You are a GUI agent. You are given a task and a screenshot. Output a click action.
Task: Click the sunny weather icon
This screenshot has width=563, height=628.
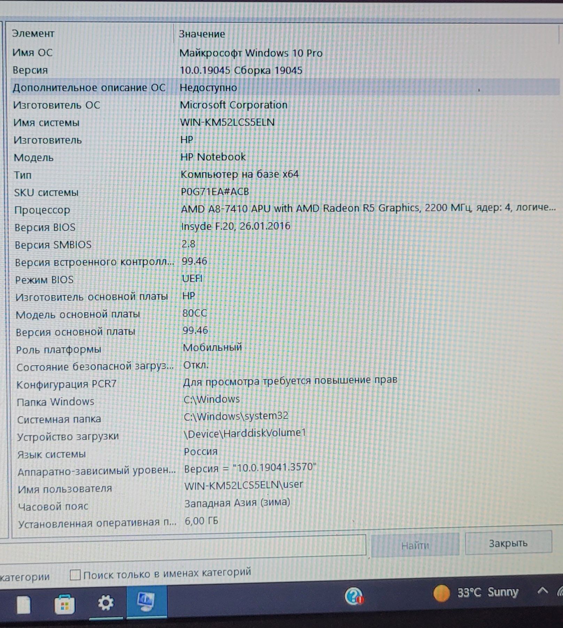pyautogui.click(x=441, y=593)
